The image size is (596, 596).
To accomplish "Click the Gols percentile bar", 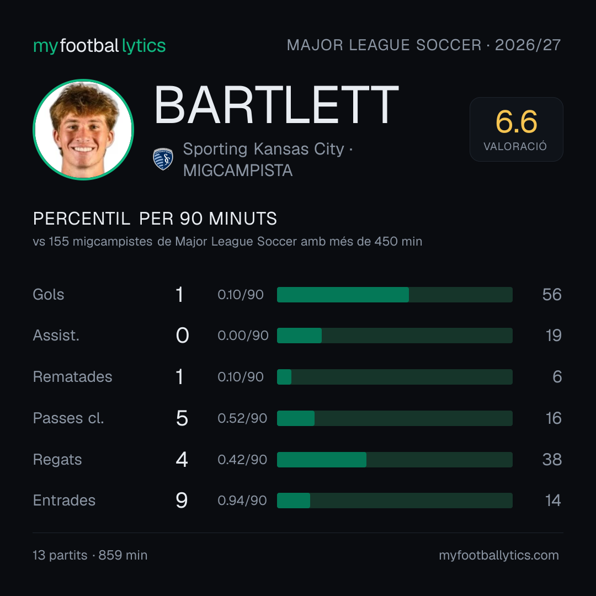I will pos(395,295).
